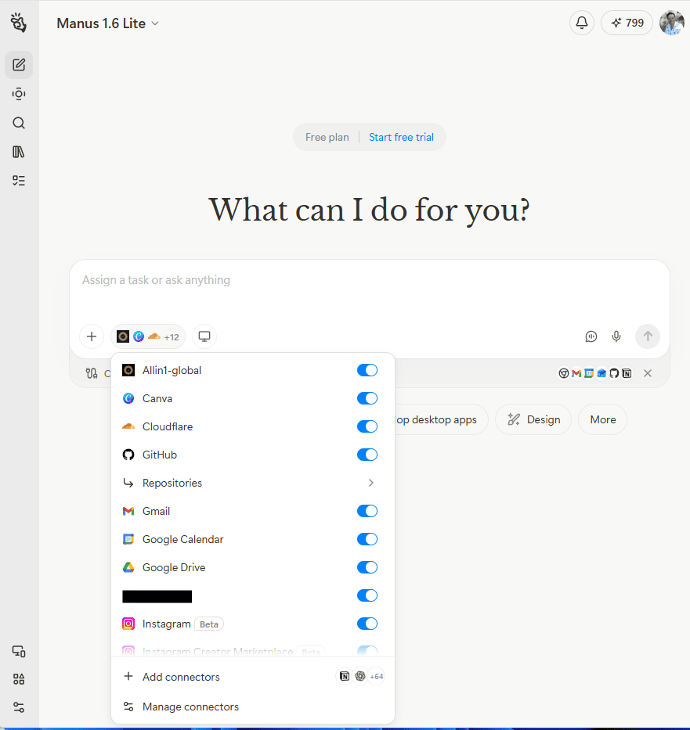This screenshot has width=690, height=730.
Task: Click the plus attachment icon in prompt box
Action: (92, 336)
